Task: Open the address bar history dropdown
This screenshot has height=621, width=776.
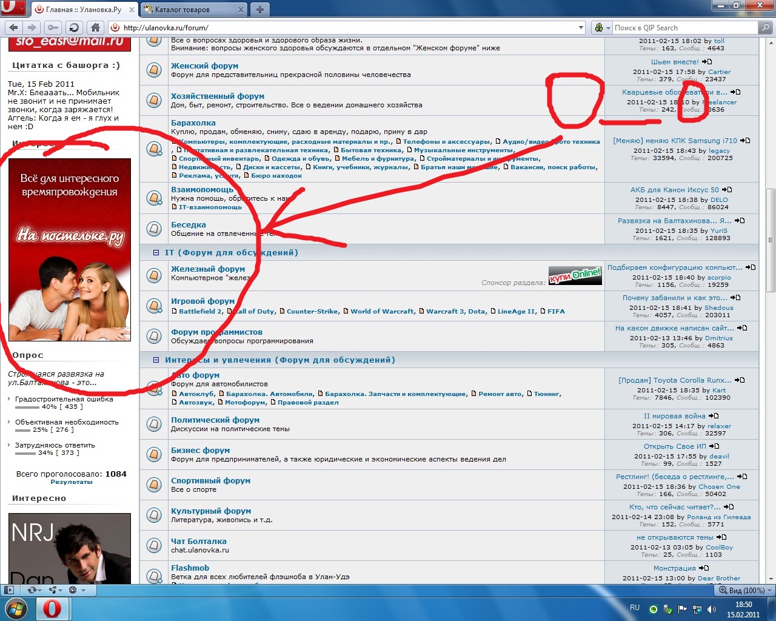Action: [581, 27]
